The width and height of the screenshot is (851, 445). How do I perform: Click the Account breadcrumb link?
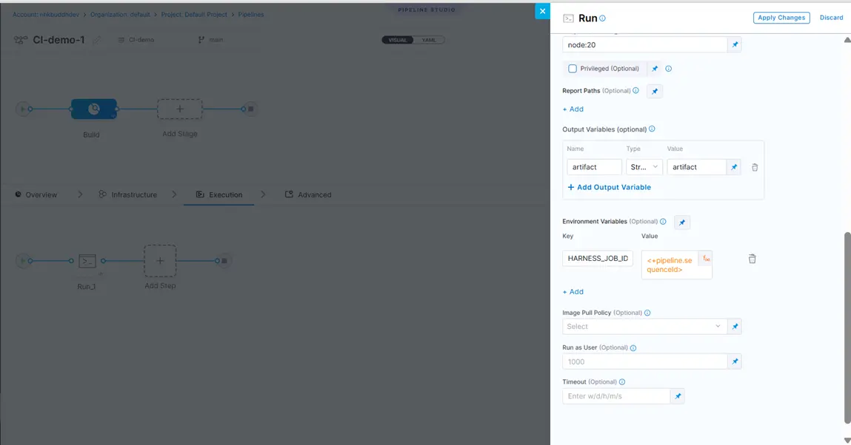click(46, 15)
